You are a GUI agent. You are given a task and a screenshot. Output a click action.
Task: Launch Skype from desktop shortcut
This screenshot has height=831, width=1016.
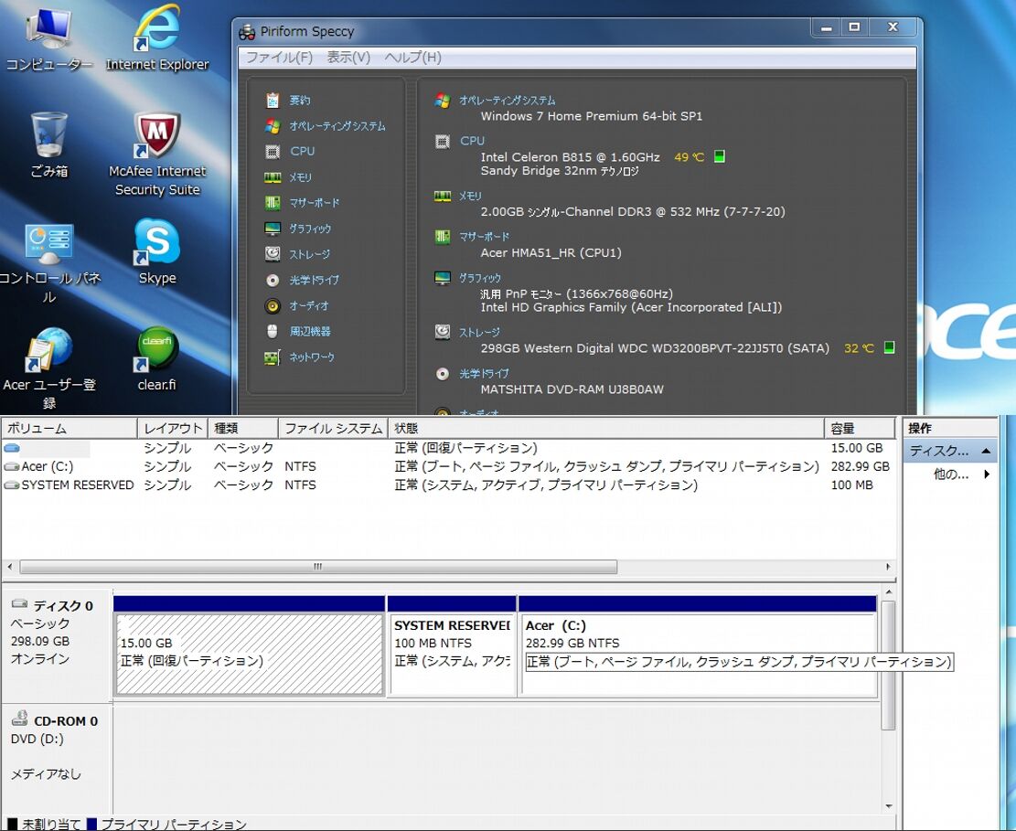(x=156, y=252)
